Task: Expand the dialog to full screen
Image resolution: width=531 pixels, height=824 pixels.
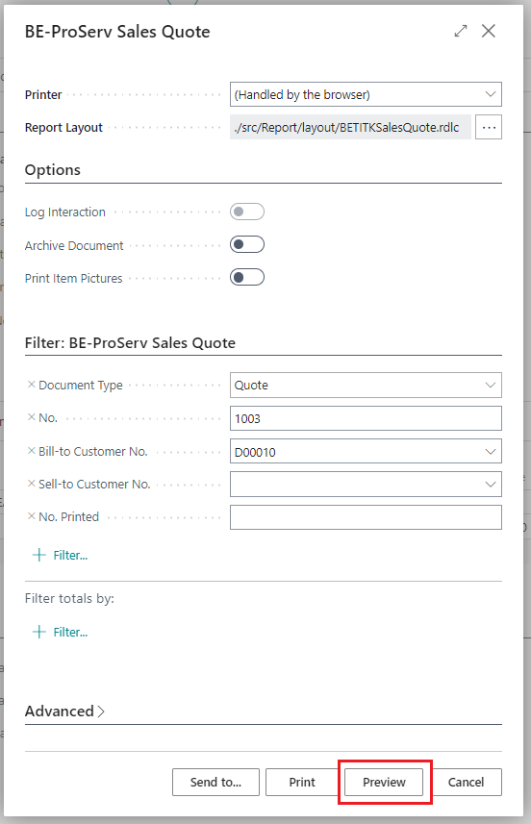Action: [461, 31]
